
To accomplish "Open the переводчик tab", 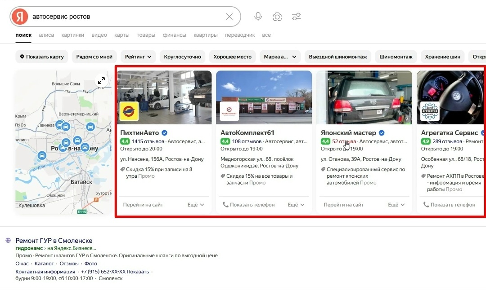I will 240,35.
